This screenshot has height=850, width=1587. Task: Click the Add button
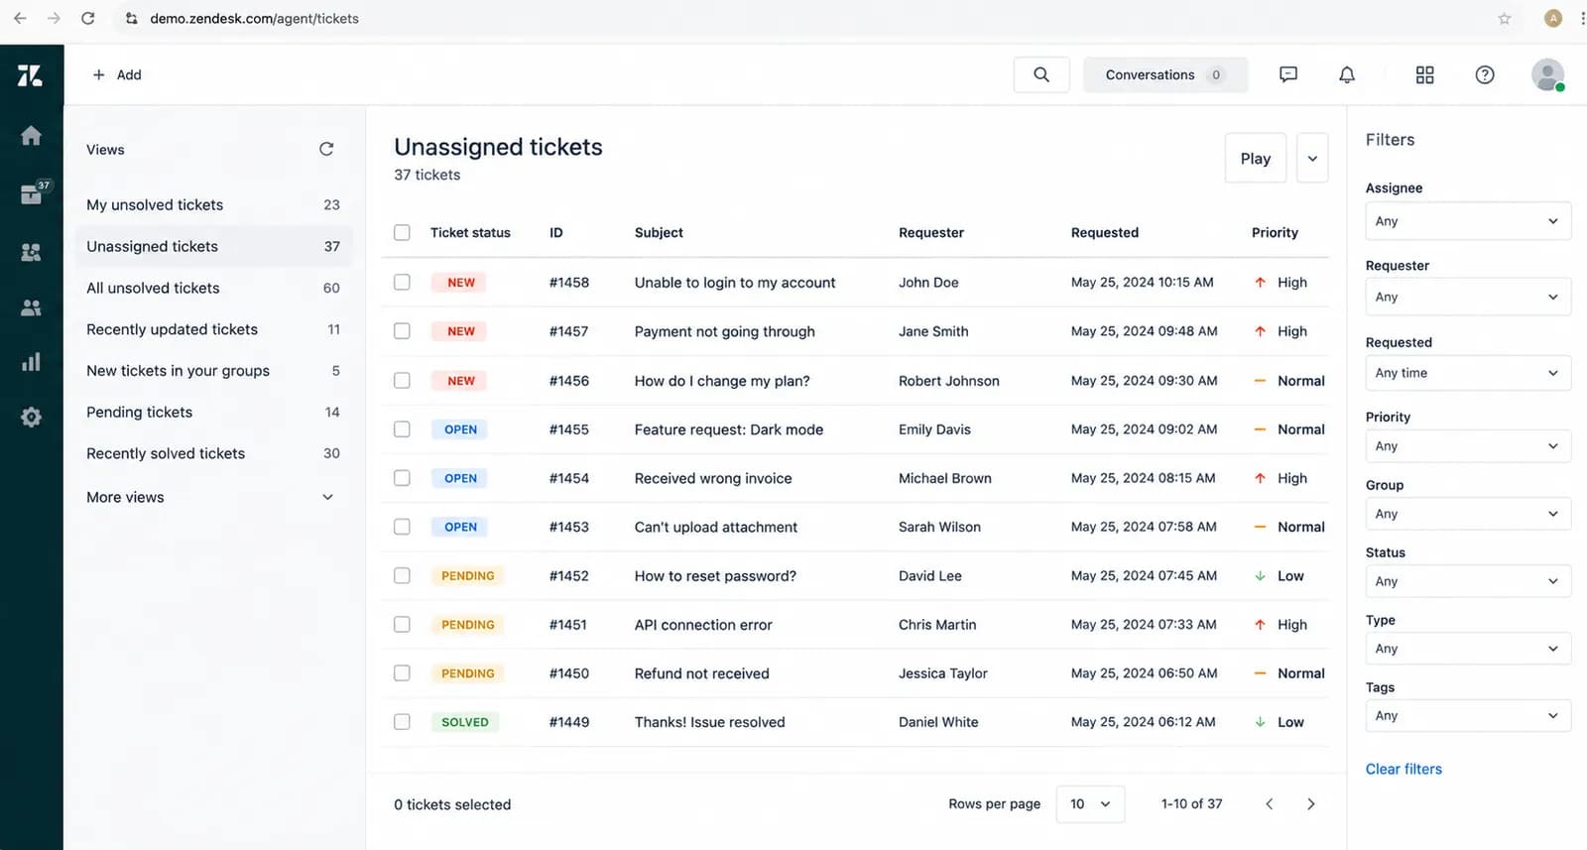(x=117, y=74)
